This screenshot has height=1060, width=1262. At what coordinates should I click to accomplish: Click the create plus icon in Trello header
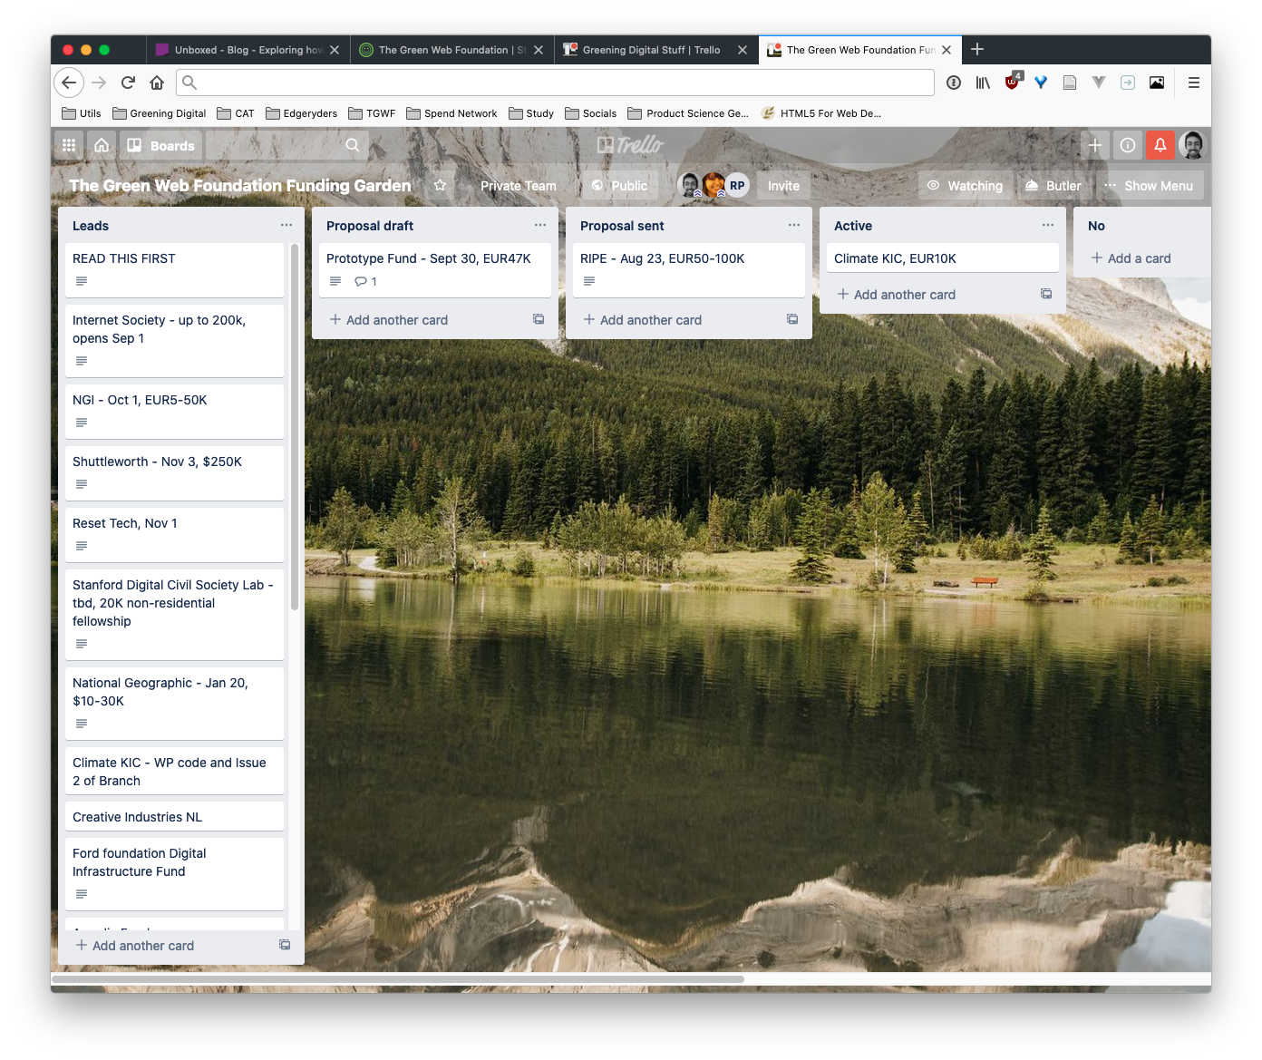click(1095, 145)
